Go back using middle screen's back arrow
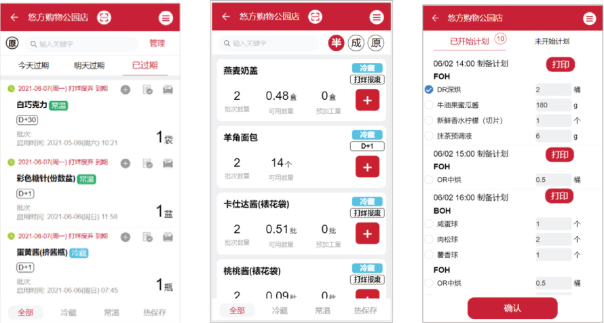The image size is (604, 323). click(226, 16)
